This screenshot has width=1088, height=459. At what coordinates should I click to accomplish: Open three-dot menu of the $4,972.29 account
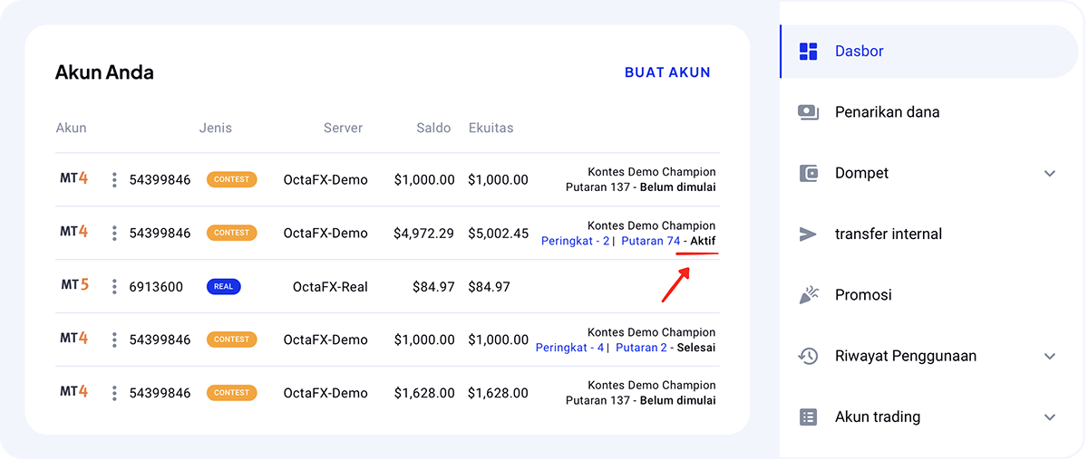pyautogui.click(x=114, y=234)
